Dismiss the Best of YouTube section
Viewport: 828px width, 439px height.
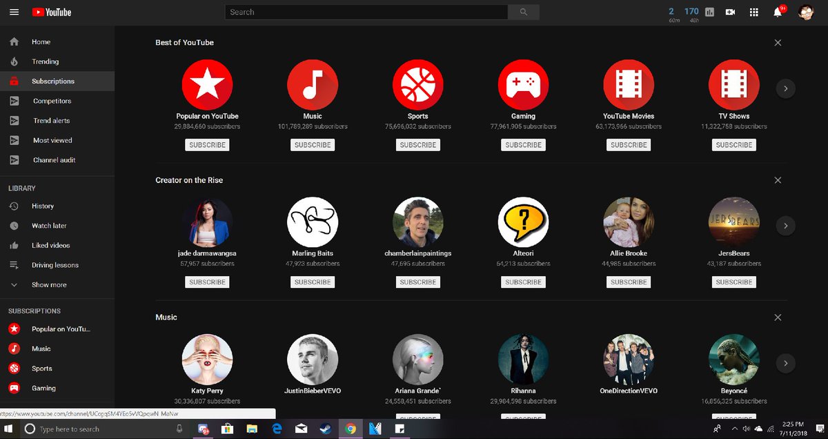tap(778, 42)
